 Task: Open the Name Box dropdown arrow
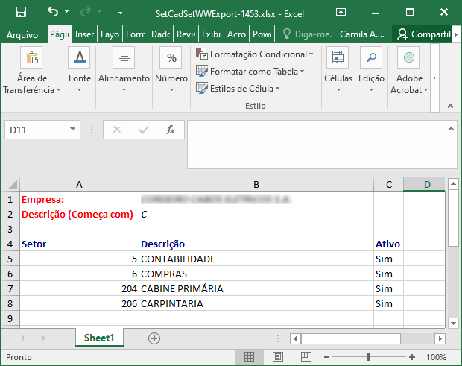coord(72,130)
